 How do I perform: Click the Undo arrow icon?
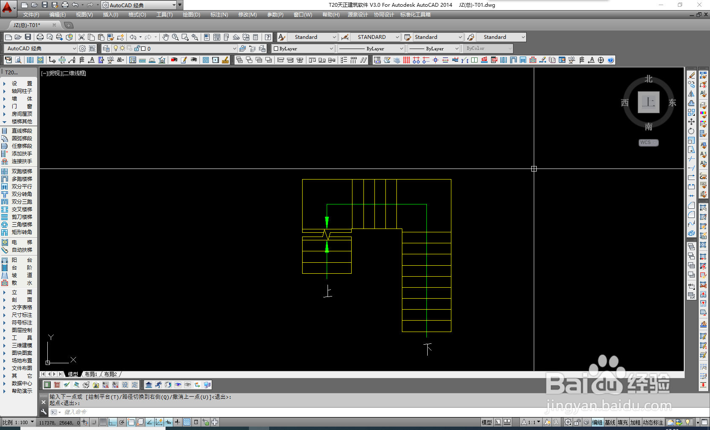133,37
